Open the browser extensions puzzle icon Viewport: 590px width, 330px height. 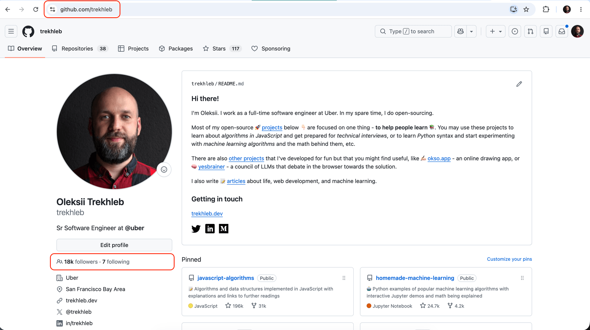(x=546, y=10)
